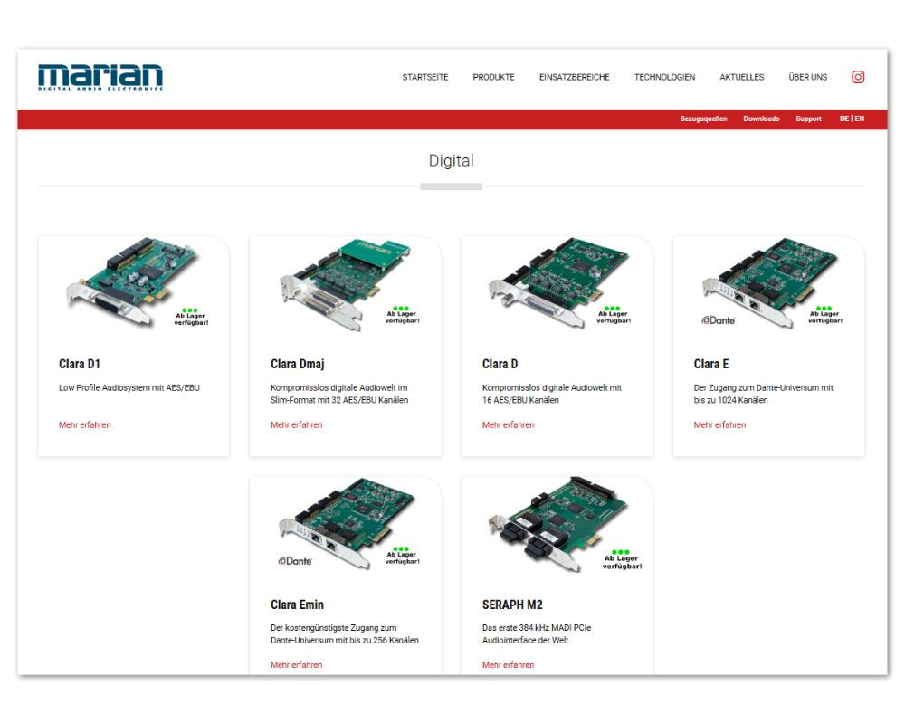Click the Marian logo

100,77
